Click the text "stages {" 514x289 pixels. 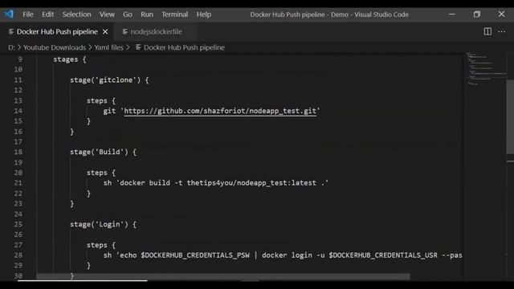70,59
